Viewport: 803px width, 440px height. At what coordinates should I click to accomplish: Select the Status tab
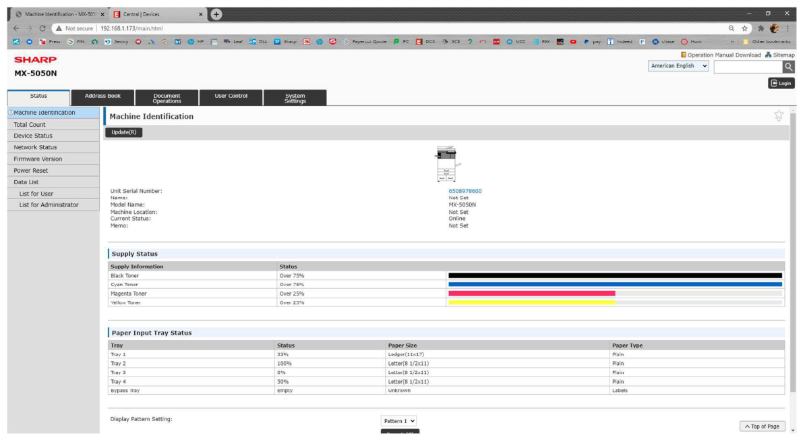[x=38, y=97]
